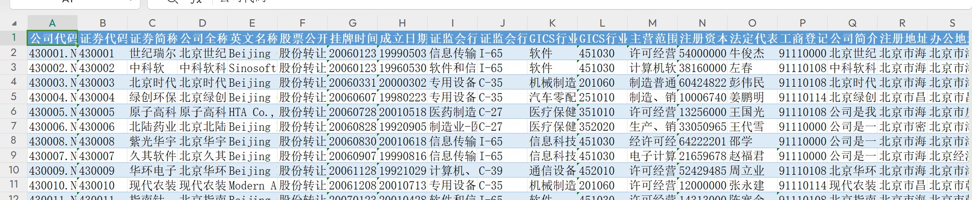Select cell 64222201
Screen dimensions: 972x200
702,141
